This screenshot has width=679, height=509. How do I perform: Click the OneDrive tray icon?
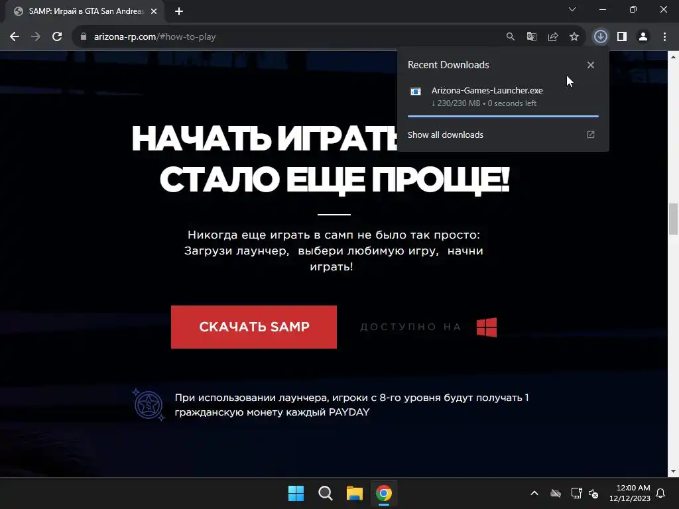[x=556, y=493]
